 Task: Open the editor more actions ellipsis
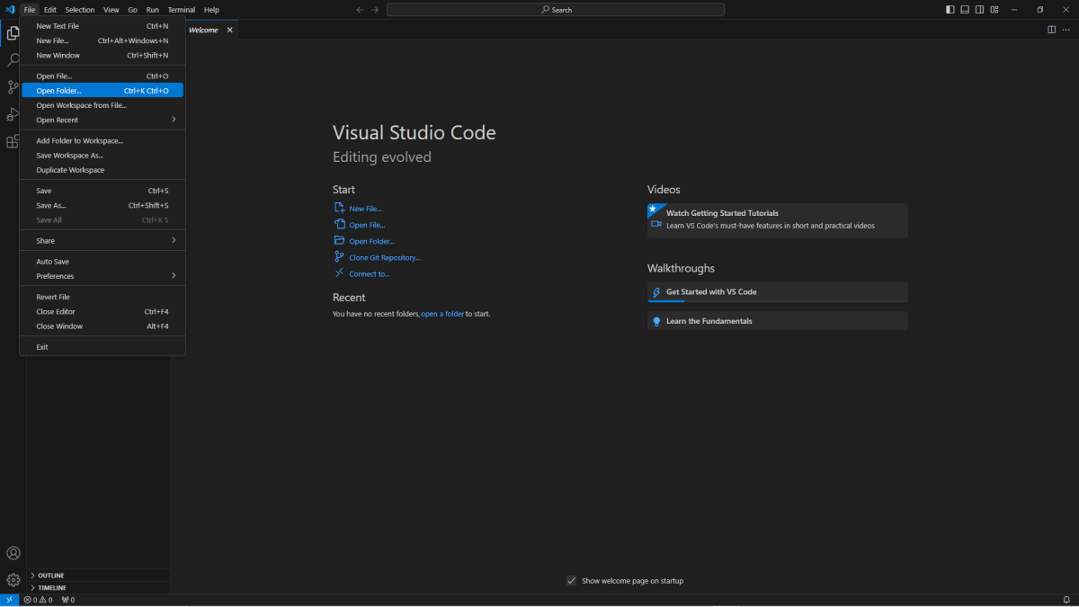tap(1066, 30)
